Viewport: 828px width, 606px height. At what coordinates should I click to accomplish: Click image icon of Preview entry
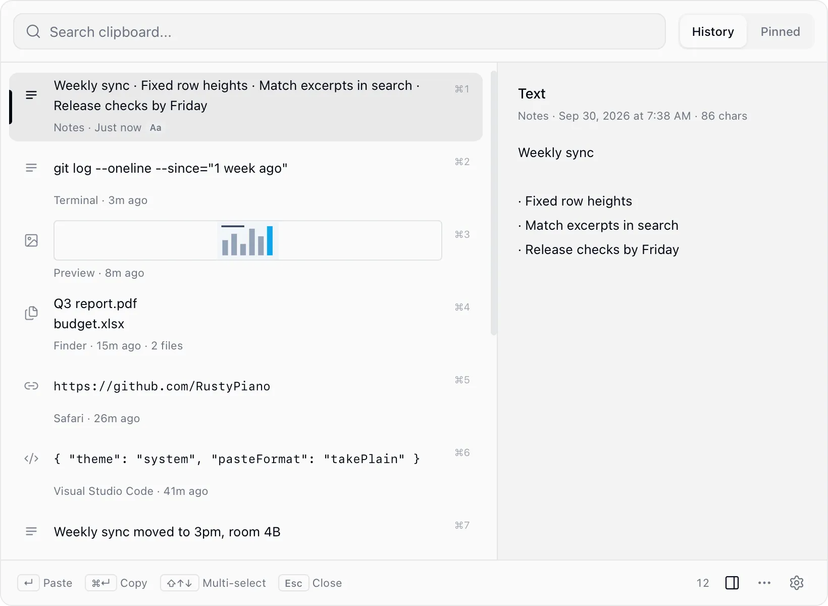pos(31,240)
